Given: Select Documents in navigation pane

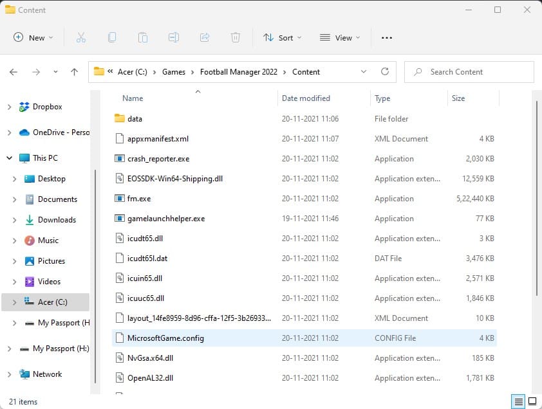Looking at the screenshot, I should pyautogui.click(x=57, y=199).
